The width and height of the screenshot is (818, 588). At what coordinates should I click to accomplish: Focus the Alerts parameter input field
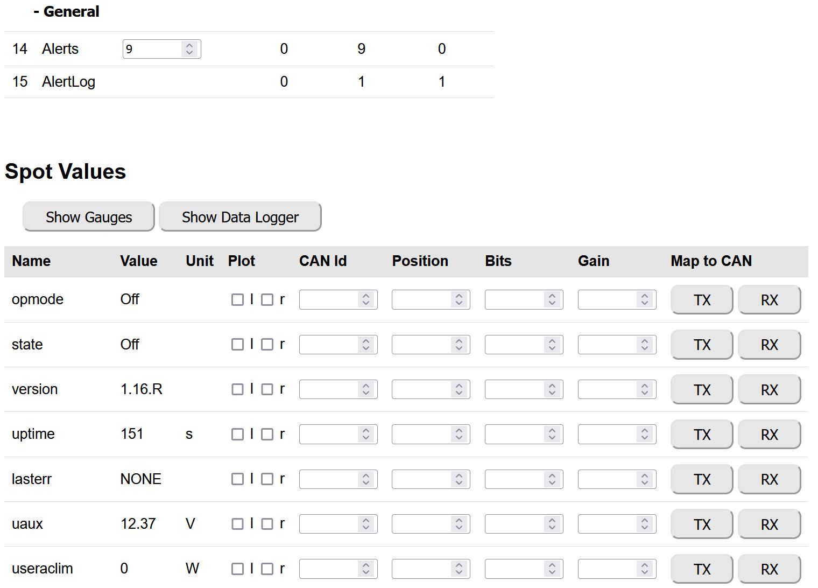point(153,49)
